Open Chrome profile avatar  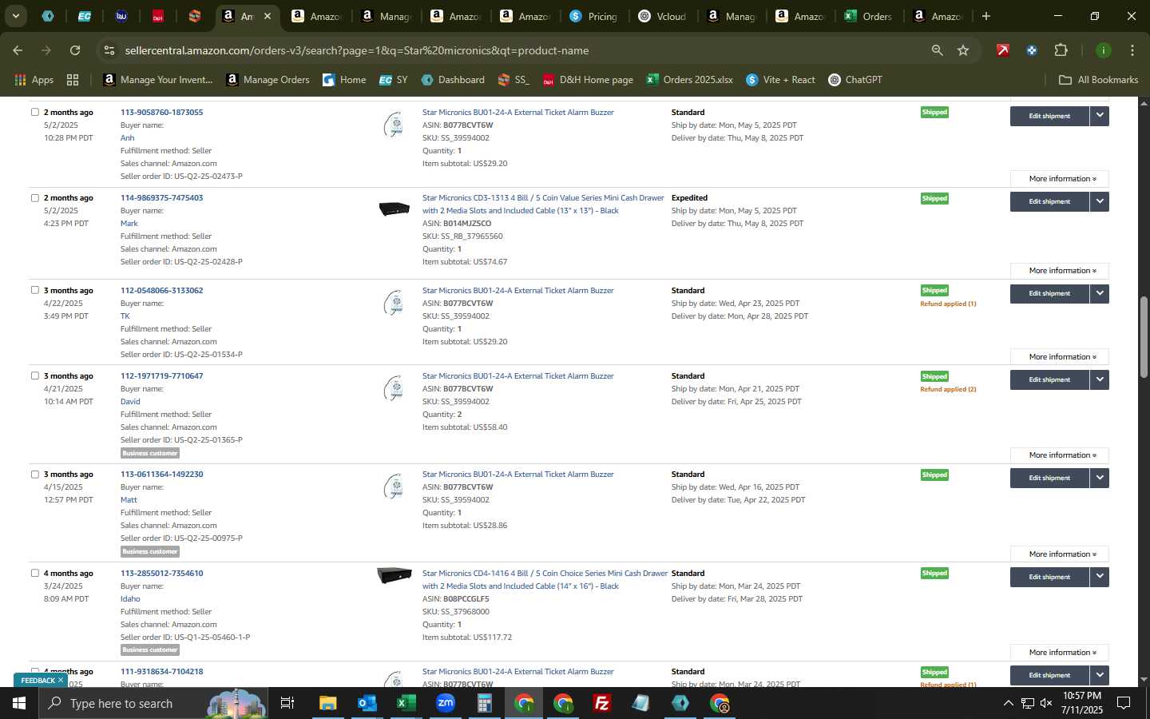[1104, 50]
